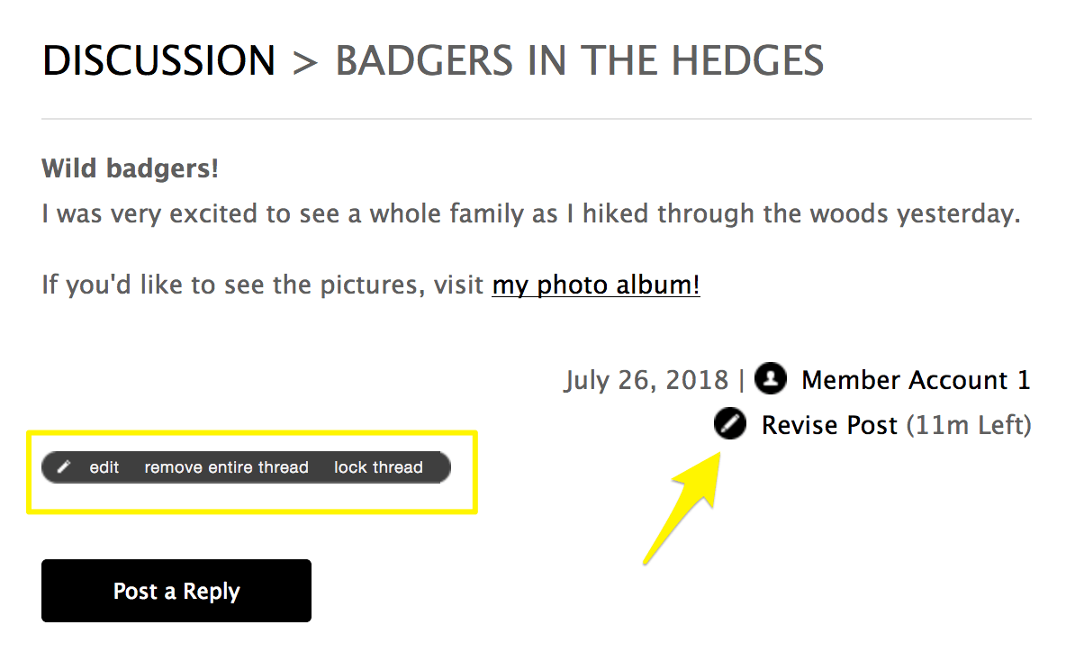
Task: Click the Member Account 1 author name
Action: pos(915,380)
